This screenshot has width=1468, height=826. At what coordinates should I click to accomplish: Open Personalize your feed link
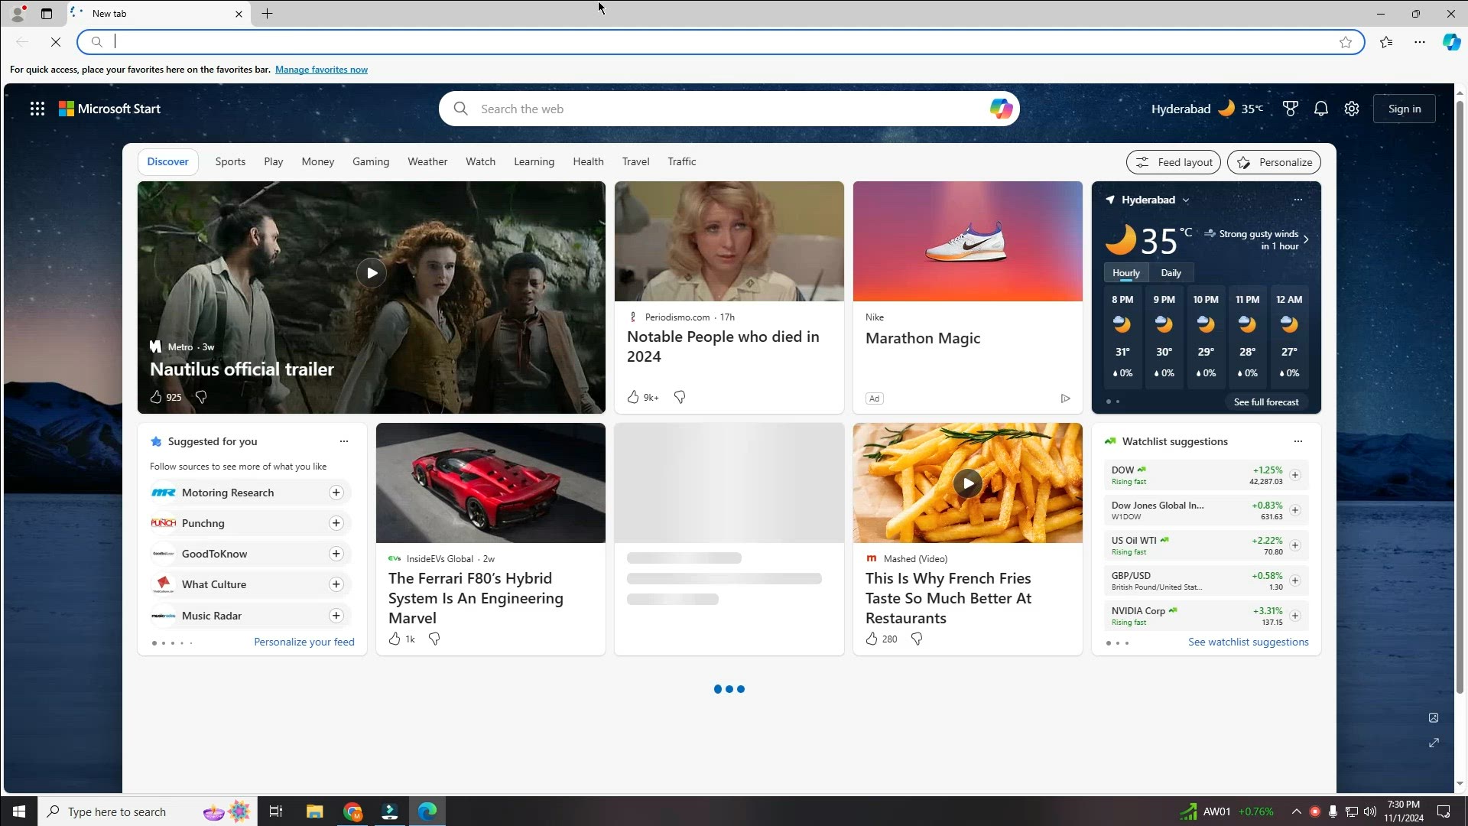coord(304,642)
